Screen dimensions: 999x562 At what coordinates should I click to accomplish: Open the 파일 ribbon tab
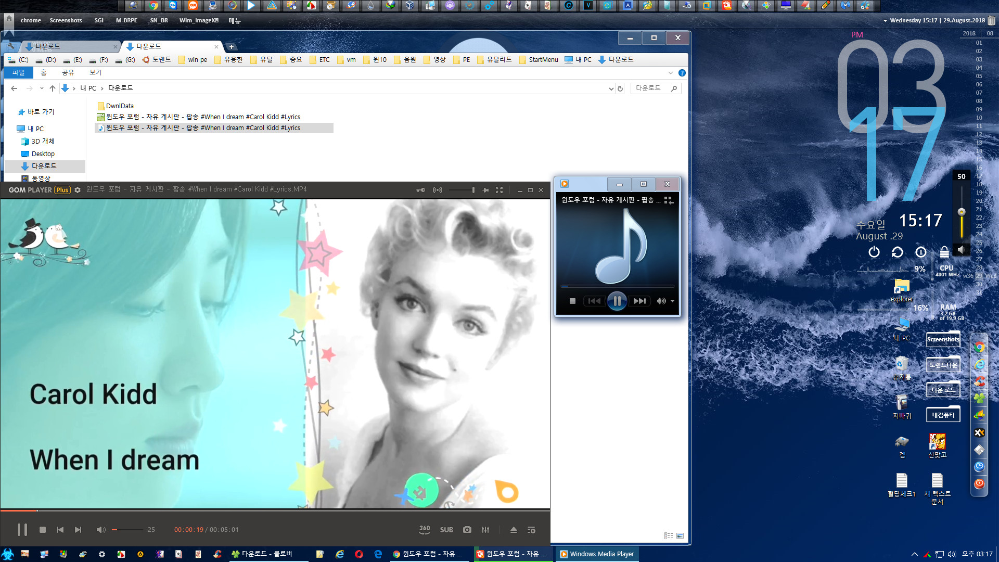19,73
